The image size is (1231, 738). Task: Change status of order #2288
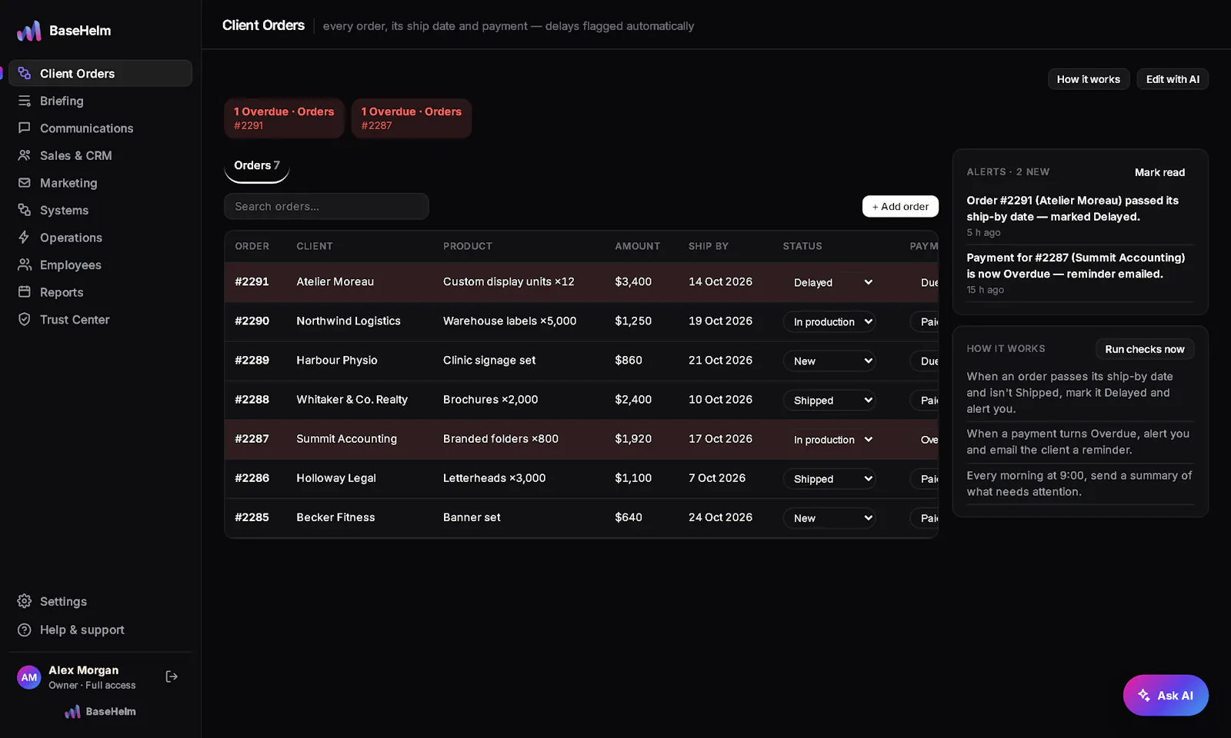[x=829, y=400]
